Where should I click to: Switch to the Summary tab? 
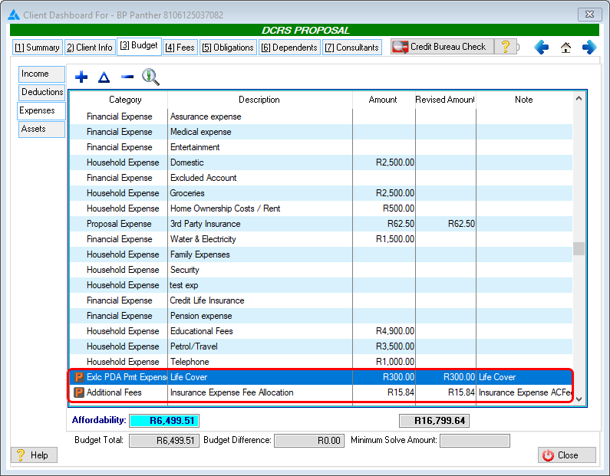pos(37,48)
